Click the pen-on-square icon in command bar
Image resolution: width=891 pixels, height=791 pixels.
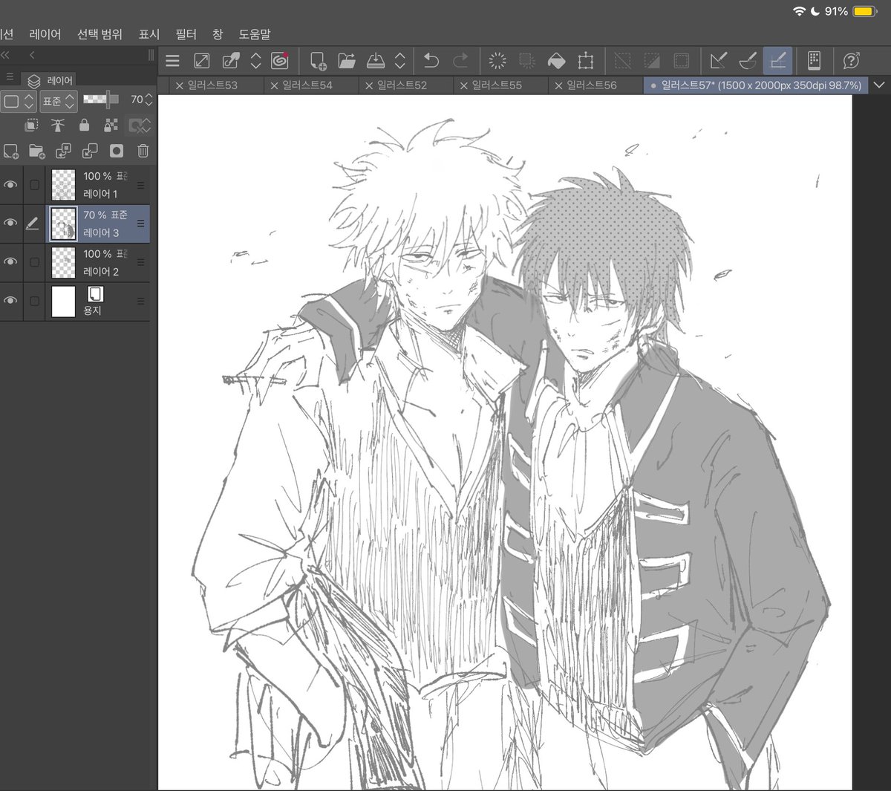(x=231, y=61)
